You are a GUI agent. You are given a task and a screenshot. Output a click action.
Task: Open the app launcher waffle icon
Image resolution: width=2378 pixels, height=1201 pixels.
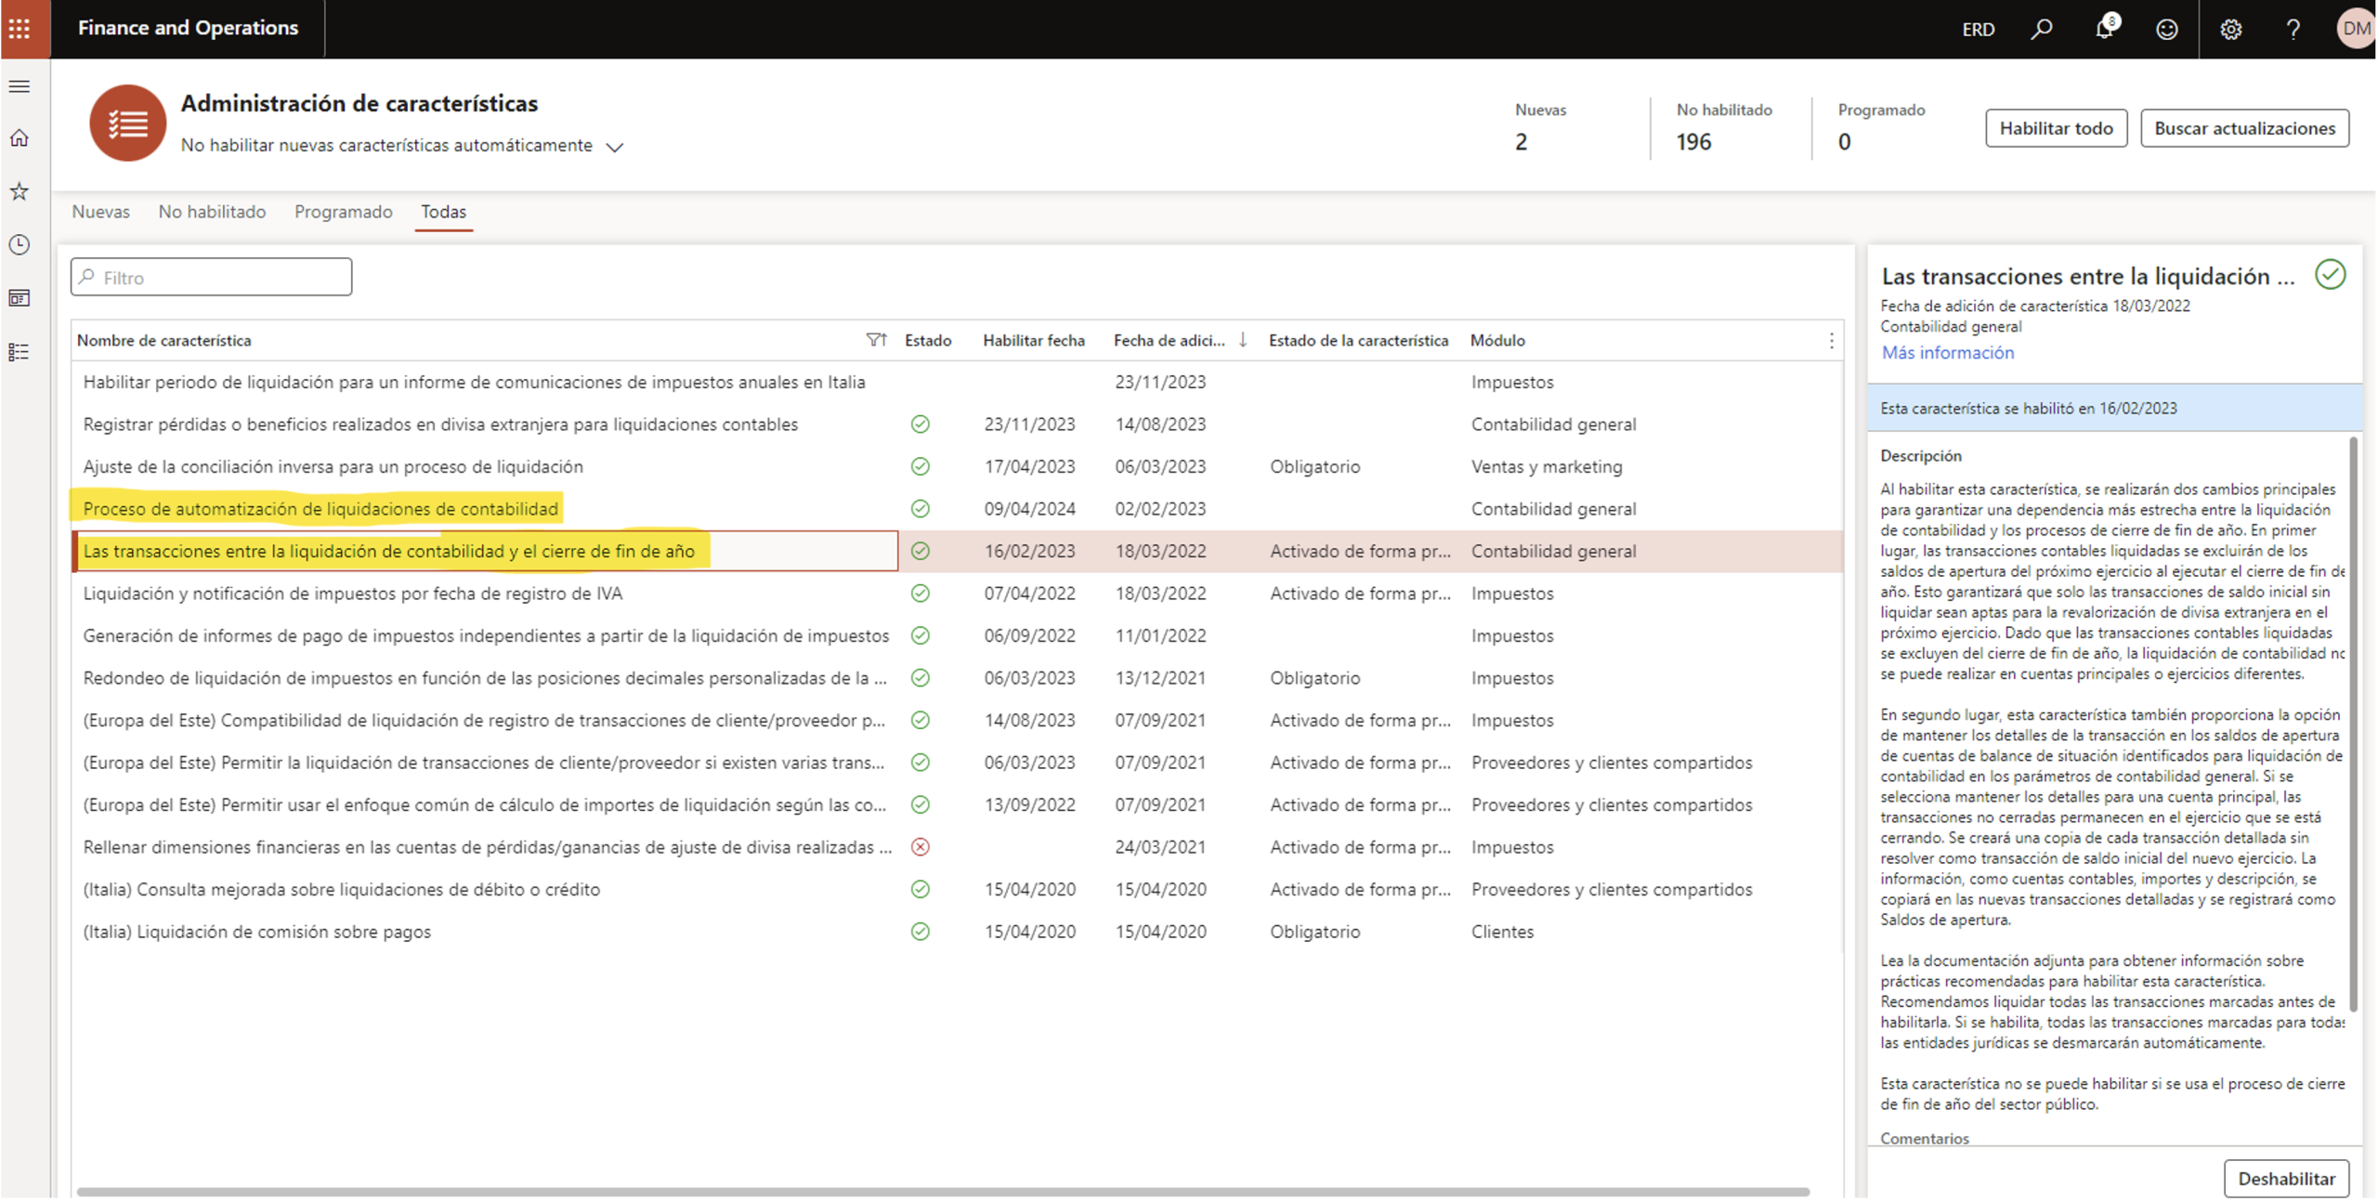[20, 28]
